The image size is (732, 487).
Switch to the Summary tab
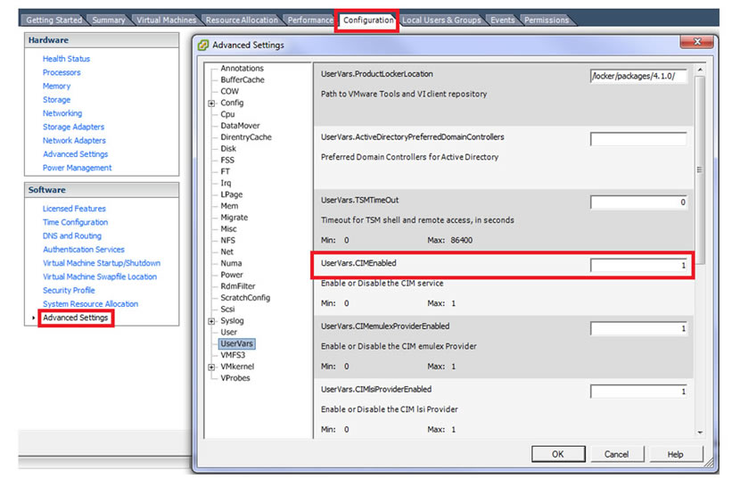[108, 21]
